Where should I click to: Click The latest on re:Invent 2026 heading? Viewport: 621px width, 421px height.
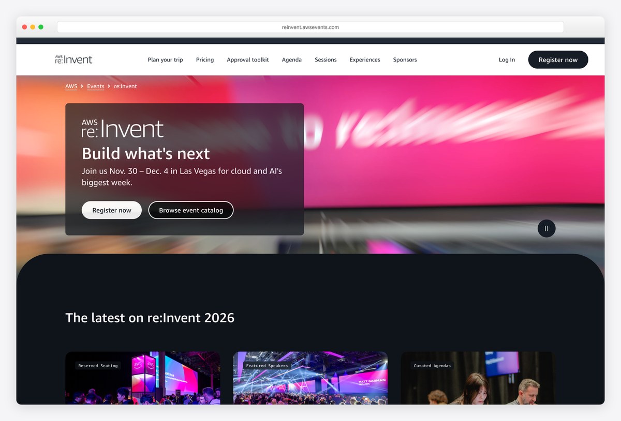[150, 318]
